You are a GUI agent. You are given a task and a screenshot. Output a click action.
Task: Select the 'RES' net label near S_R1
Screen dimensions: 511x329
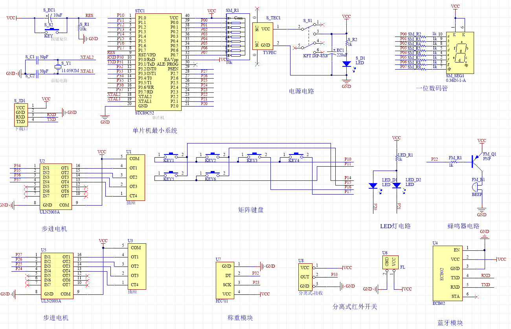pos(89,16)
